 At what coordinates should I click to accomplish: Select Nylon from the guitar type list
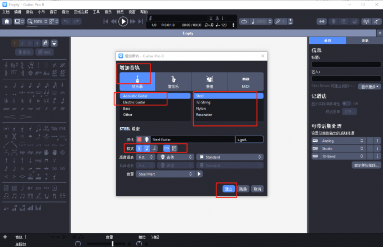[x=201, y=108]
